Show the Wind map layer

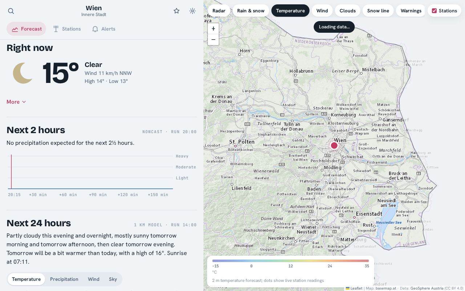pyautogui.click(x=322, y=11)
